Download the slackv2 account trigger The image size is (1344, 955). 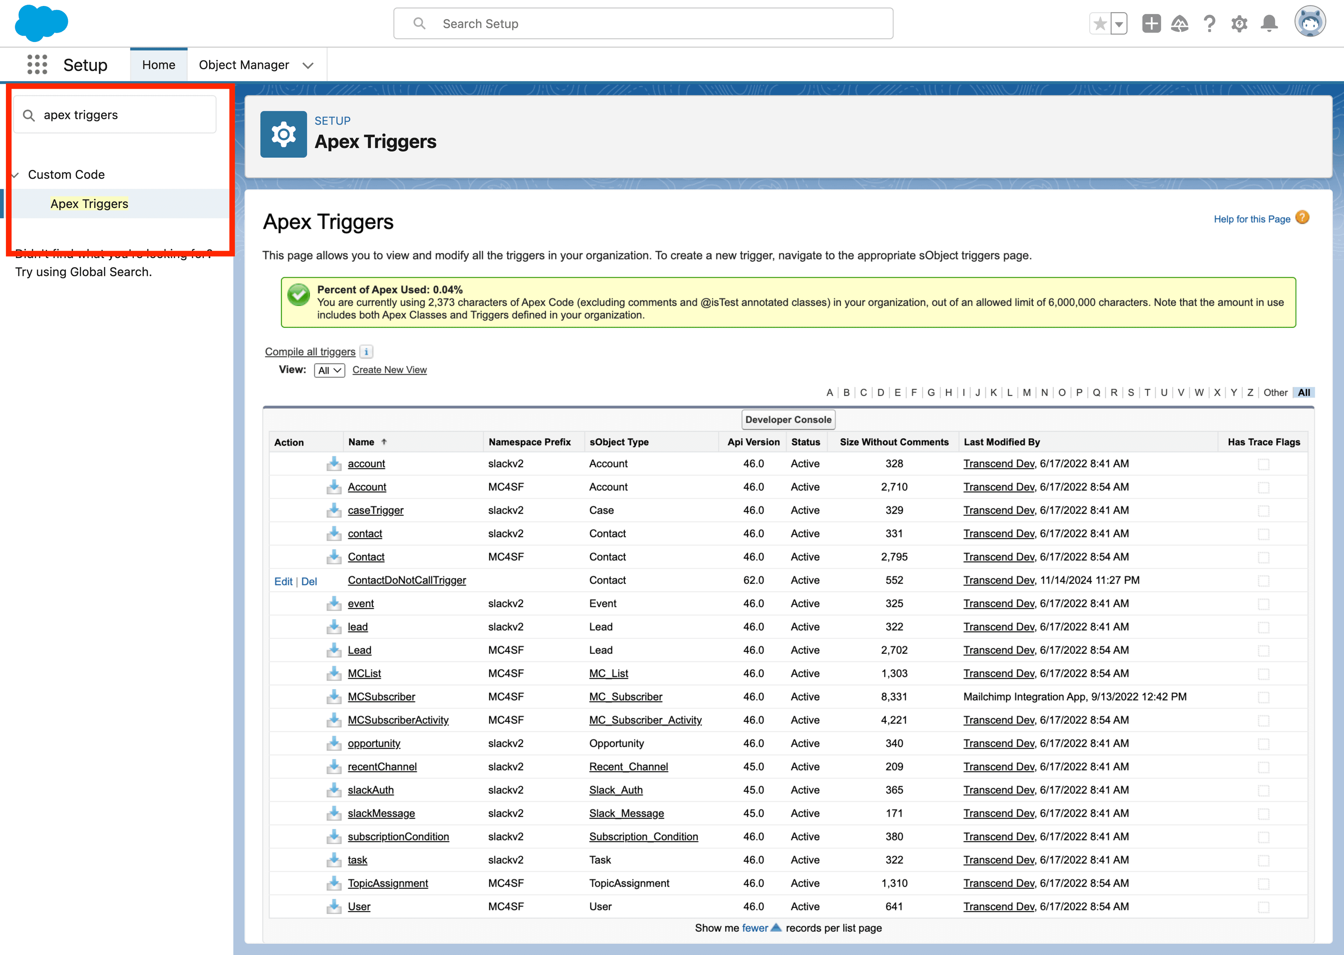tap(334, 463)
